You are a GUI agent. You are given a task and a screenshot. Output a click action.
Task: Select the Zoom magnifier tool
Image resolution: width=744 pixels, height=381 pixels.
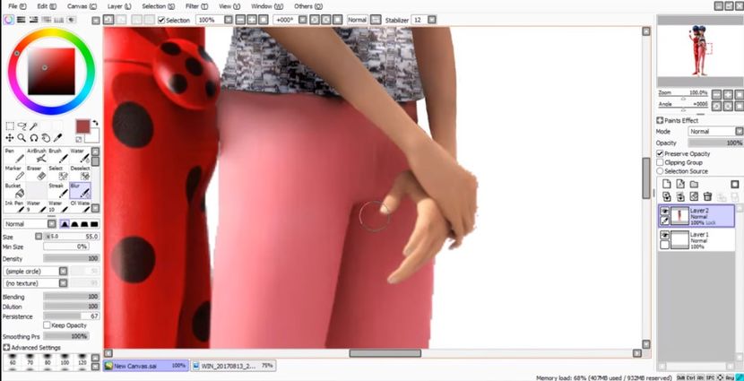22,137
